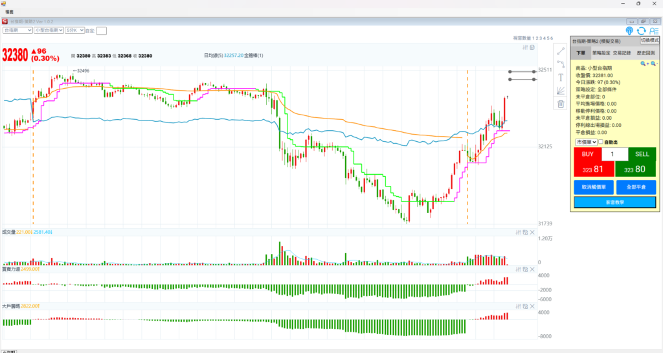
Task: Click the 切換模式 mode switch button
Action: pyautogui.click(x=649, y=40)
